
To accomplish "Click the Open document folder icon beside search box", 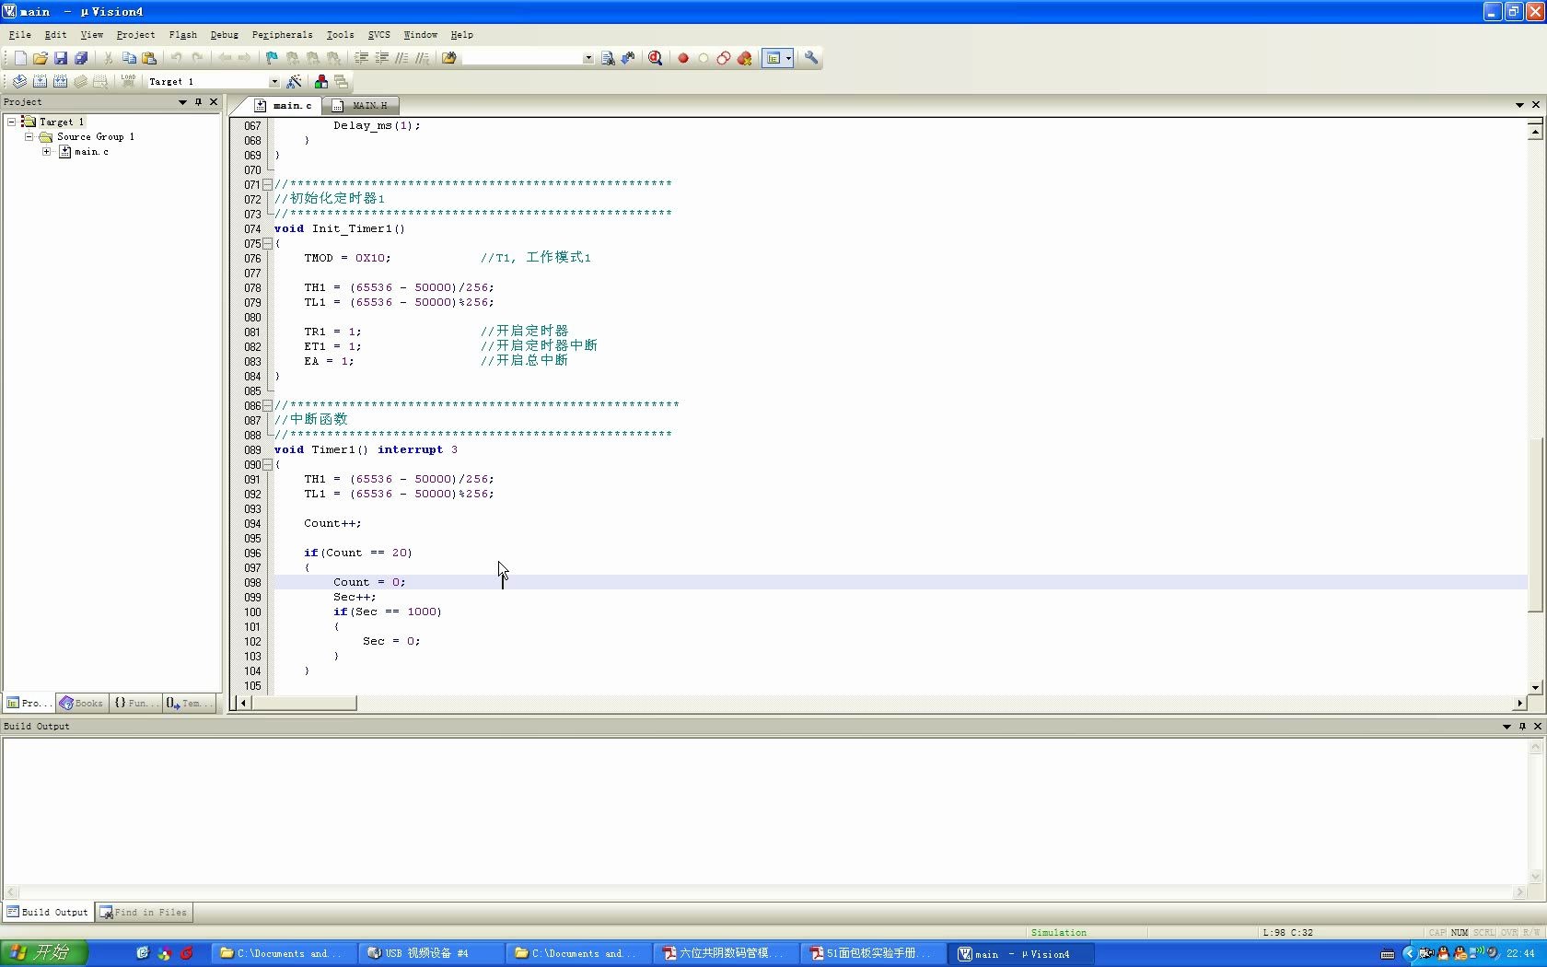I will pyautogui.click(x=449, y=58).
